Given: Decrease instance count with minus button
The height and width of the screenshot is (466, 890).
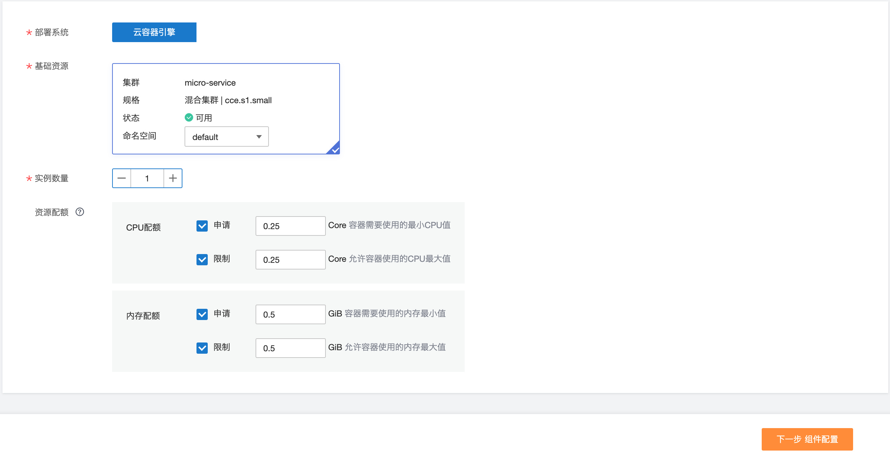Looking at the screenshot, I should point(122,178).
